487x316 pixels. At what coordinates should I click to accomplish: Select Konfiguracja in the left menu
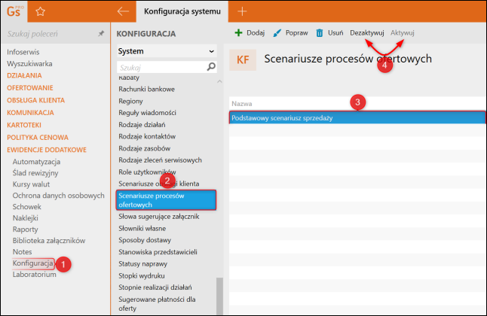tap(33, 263)
